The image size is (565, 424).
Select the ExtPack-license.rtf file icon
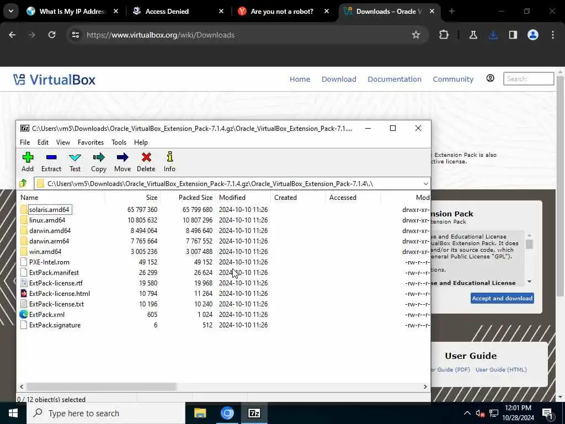[x=24, y=283]
